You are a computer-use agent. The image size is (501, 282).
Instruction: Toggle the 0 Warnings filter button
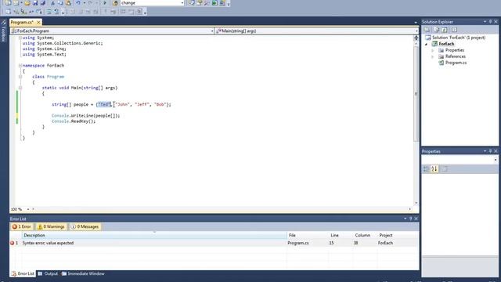click(x=51, y=226)
